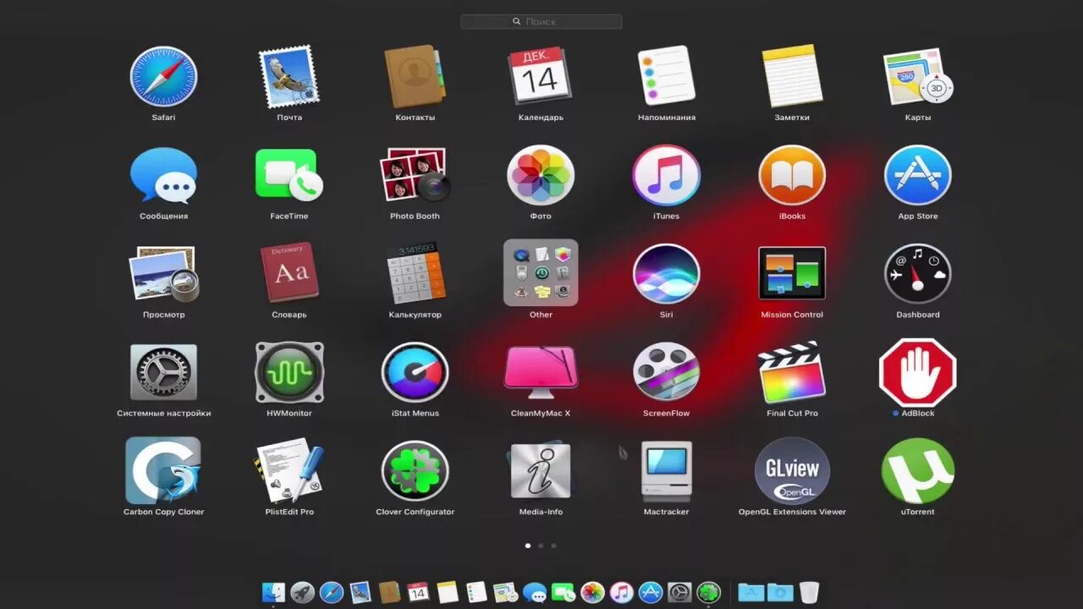Open the Other apps folder
1083x609 pixels.
click(541, 272)
